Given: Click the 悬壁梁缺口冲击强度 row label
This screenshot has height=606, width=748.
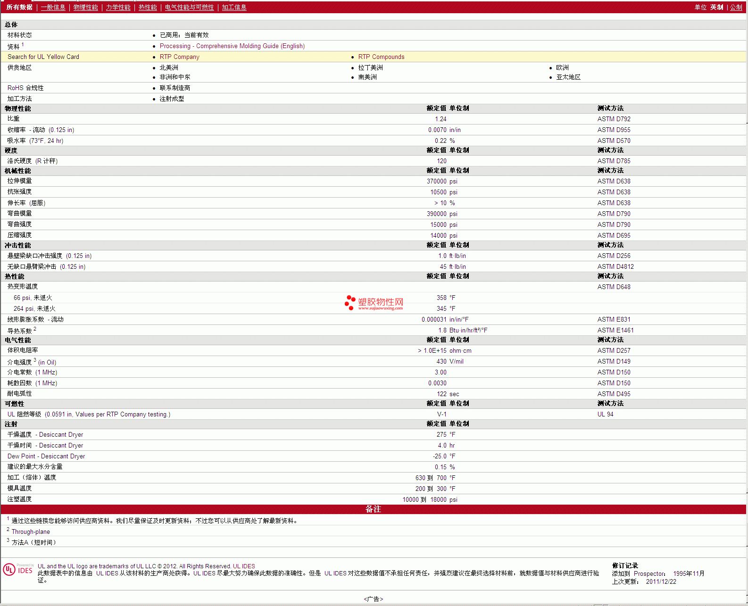Looking at the screenshot, I should point(50,256).
